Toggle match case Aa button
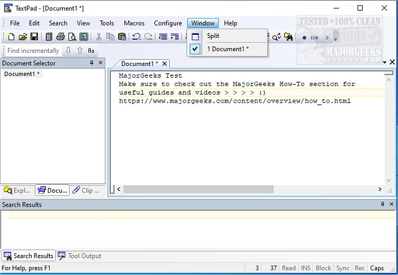The width and height of the screenshot is (398, 275). (91, 50)
